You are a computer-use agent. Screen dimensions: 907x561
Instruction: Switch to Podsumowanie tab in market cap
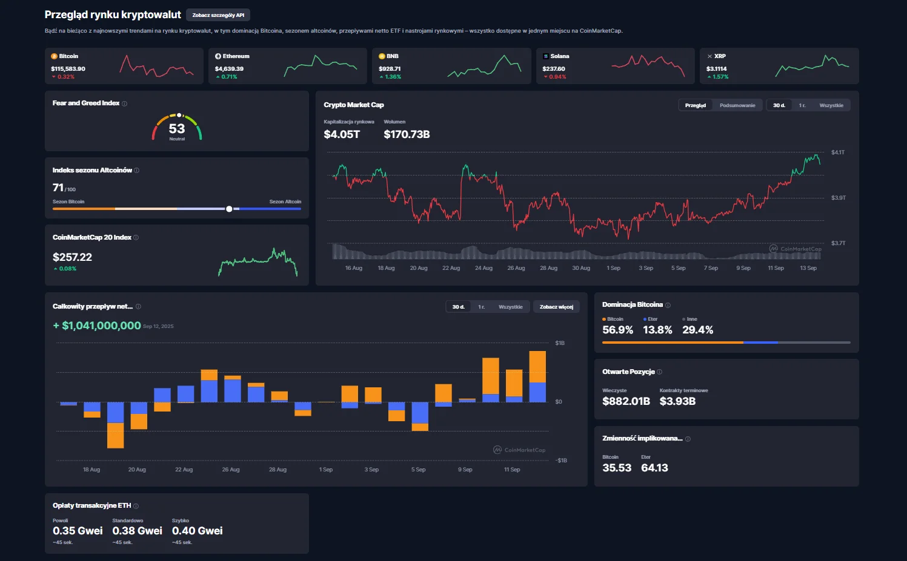click(x=737, y=105)
